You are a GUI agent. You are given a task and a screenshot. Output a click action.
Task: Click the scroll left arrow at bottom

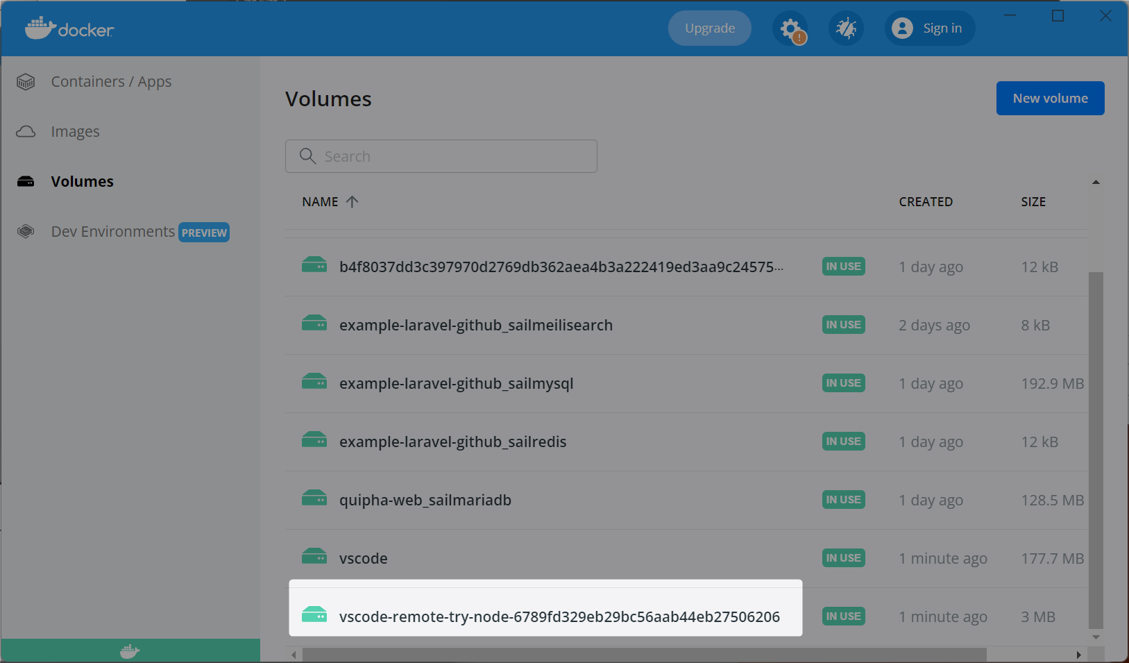(294, 655)
